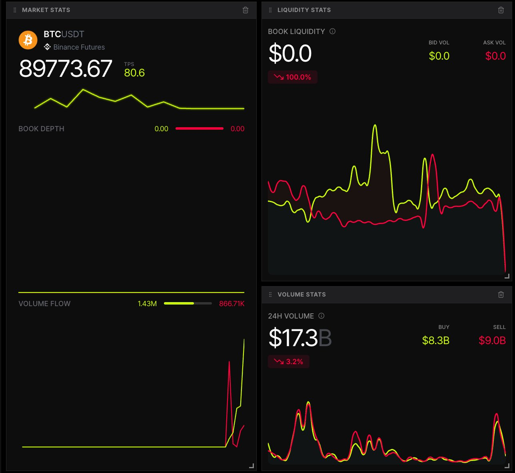Click the info icon beside BOOK LIQUIDITY
This screenshot has width=515, height=473.
332,31
